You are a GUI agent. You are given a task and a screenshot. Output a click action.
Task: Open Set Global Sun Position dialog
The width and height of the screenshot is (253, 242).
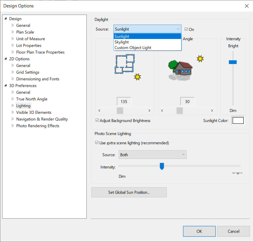pyautogui.click(x=129, y=192)
